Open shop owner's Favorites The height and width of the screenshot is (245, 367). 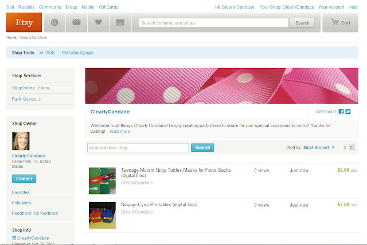coord(21,192)
